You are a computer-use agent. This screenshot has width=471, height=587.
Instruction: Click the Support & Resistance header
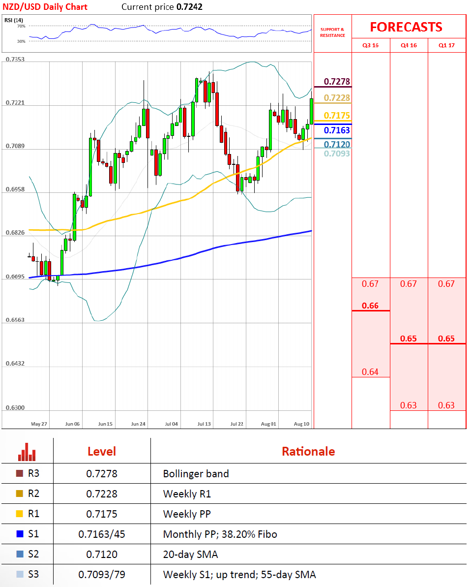pos(332,32)
